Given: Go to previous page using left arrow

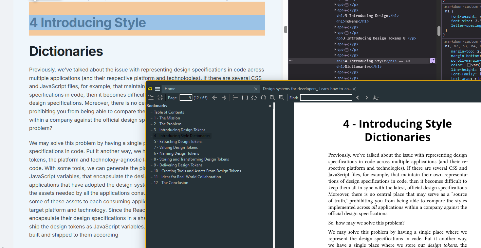Looking at the screenshot, I should [214, 98].
